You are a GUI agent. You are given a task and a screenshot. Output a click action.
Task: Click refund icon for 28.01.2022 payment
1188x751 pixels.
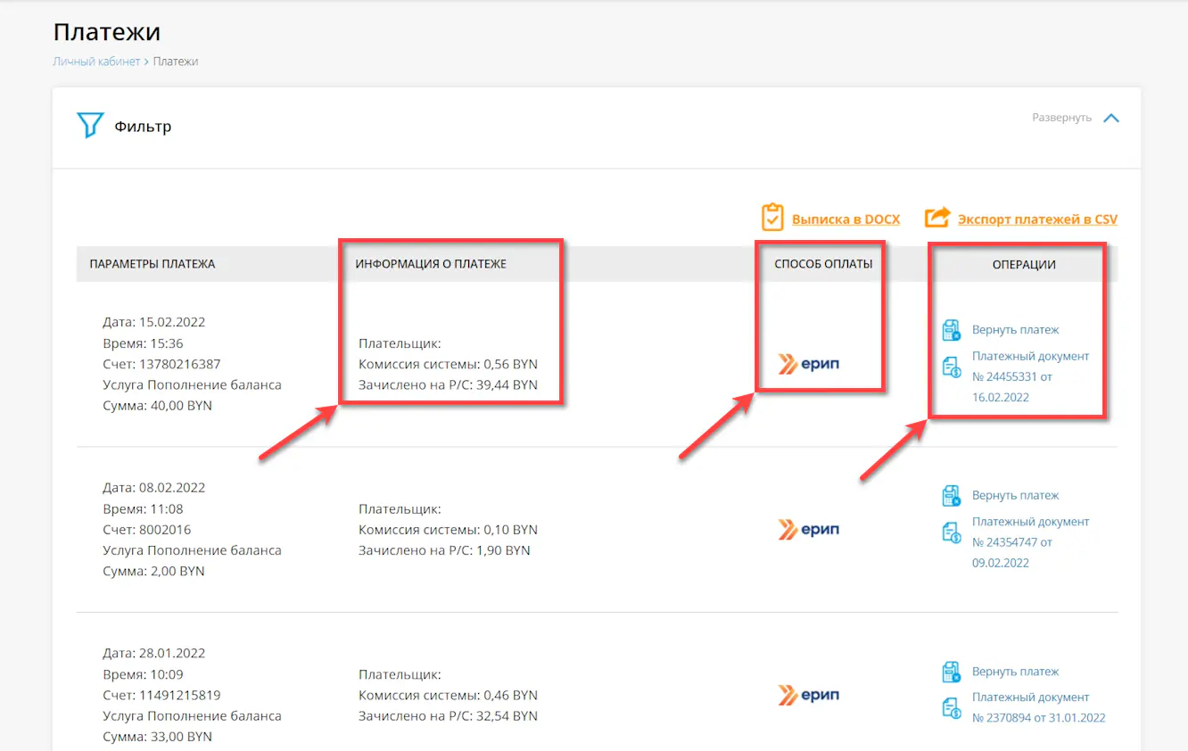(952, 672)
